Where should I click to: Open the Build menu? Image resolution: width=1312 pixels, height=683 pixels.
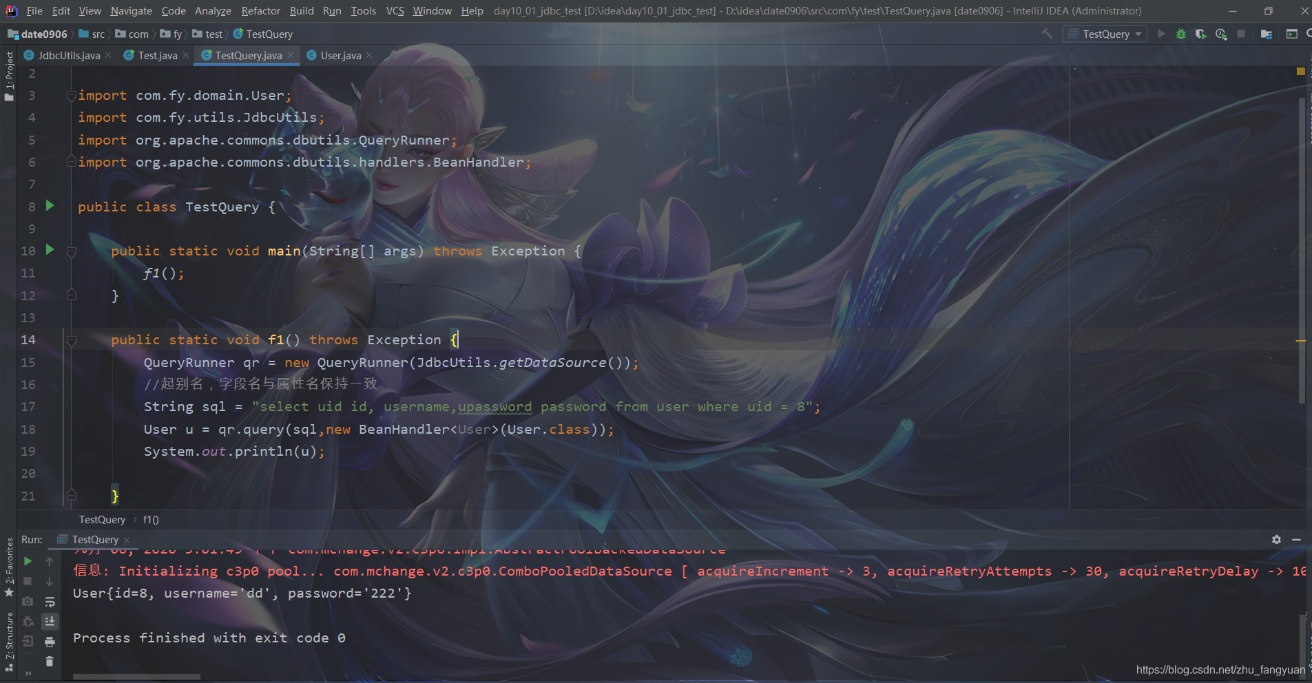301,11
